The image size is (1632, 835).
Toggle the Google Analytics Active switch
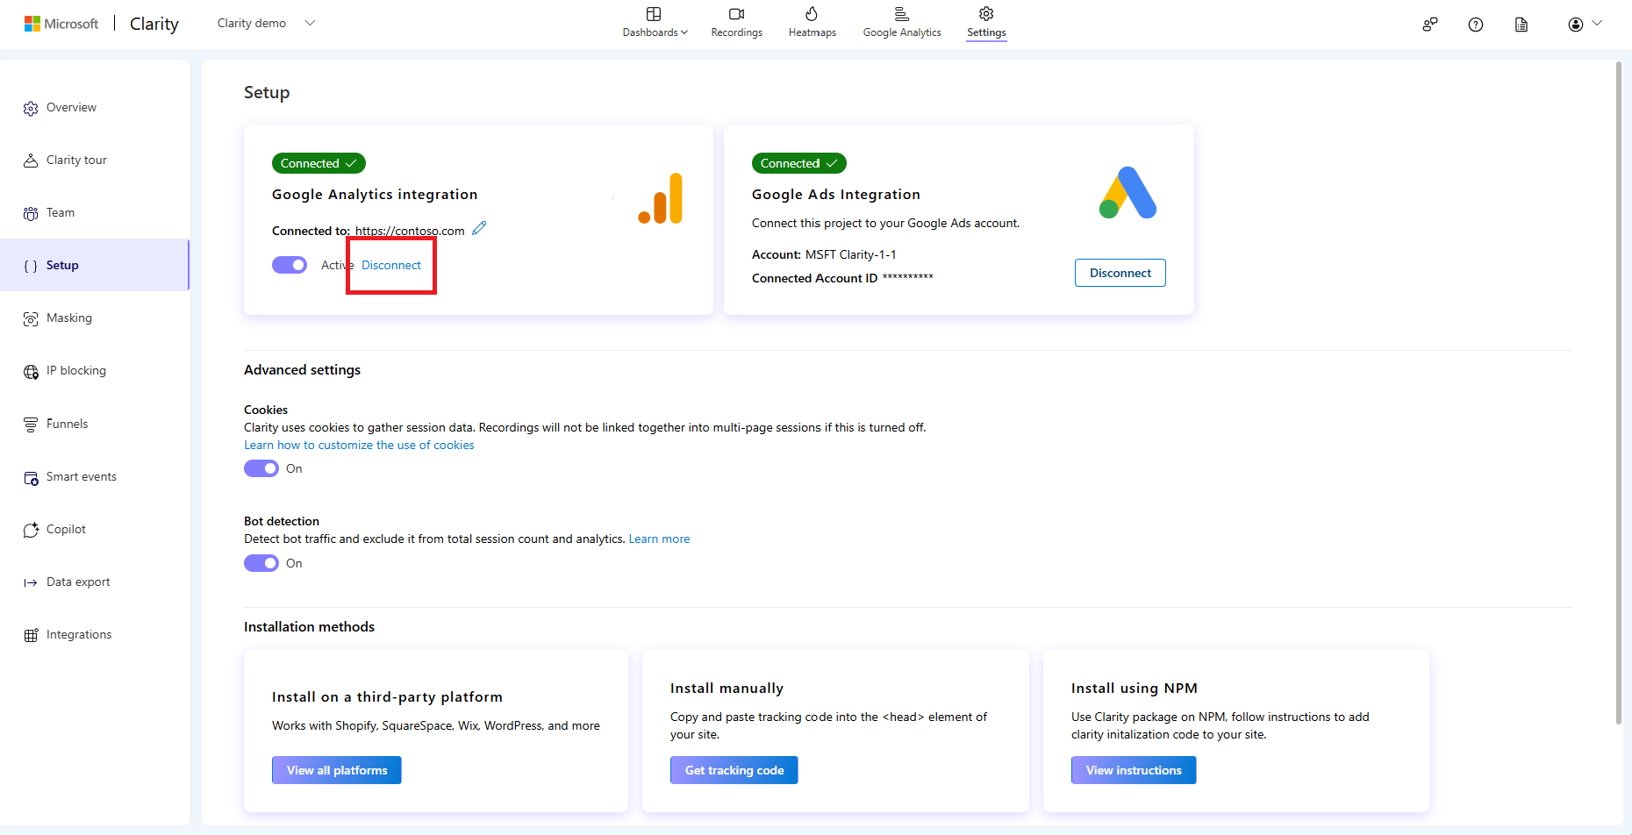pyautogui.click(x=290, y=264)
